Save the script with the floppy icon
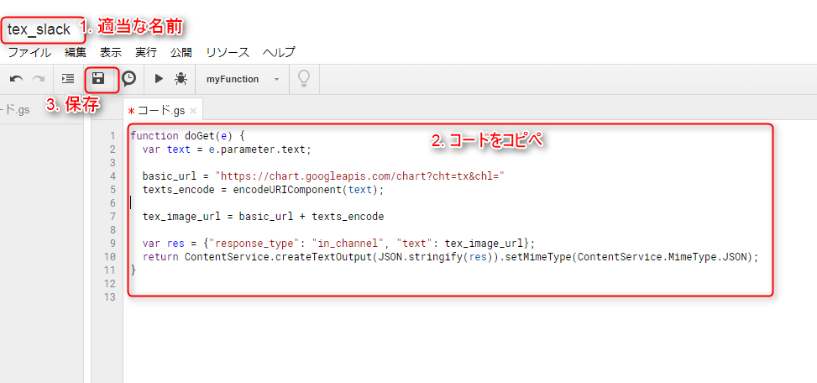817x383 pixels. tap(97, 79)
